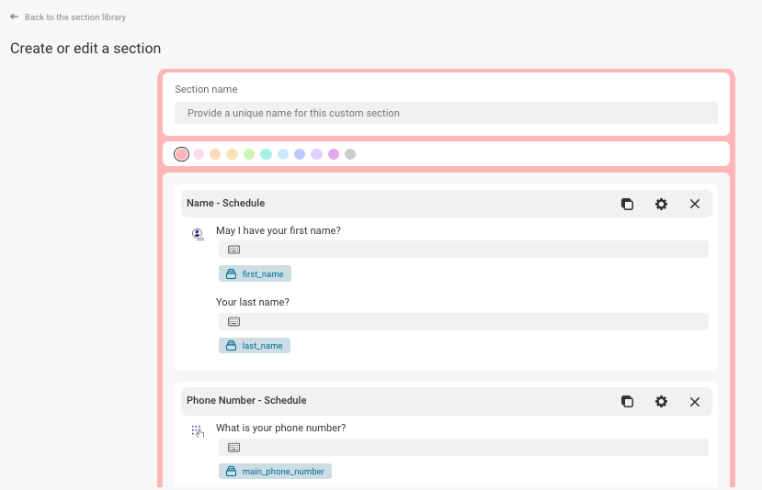Choose the light green color swatch

249,154
